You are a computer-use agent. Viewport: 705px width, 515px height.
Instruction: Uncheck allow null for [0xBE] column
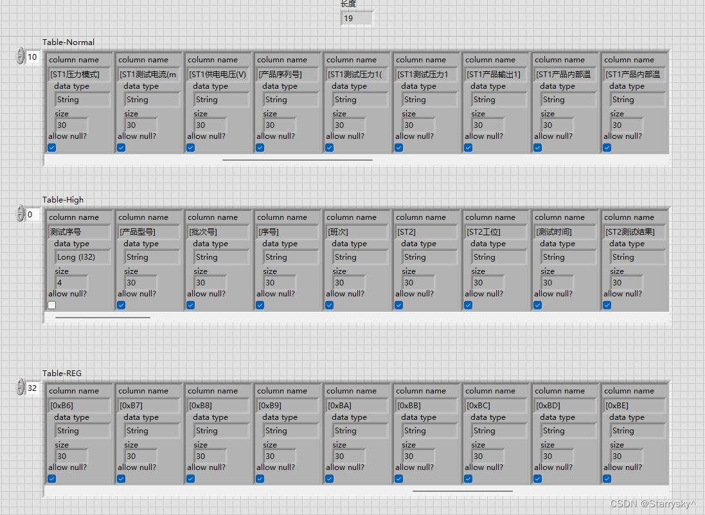[x=606, y=479]
